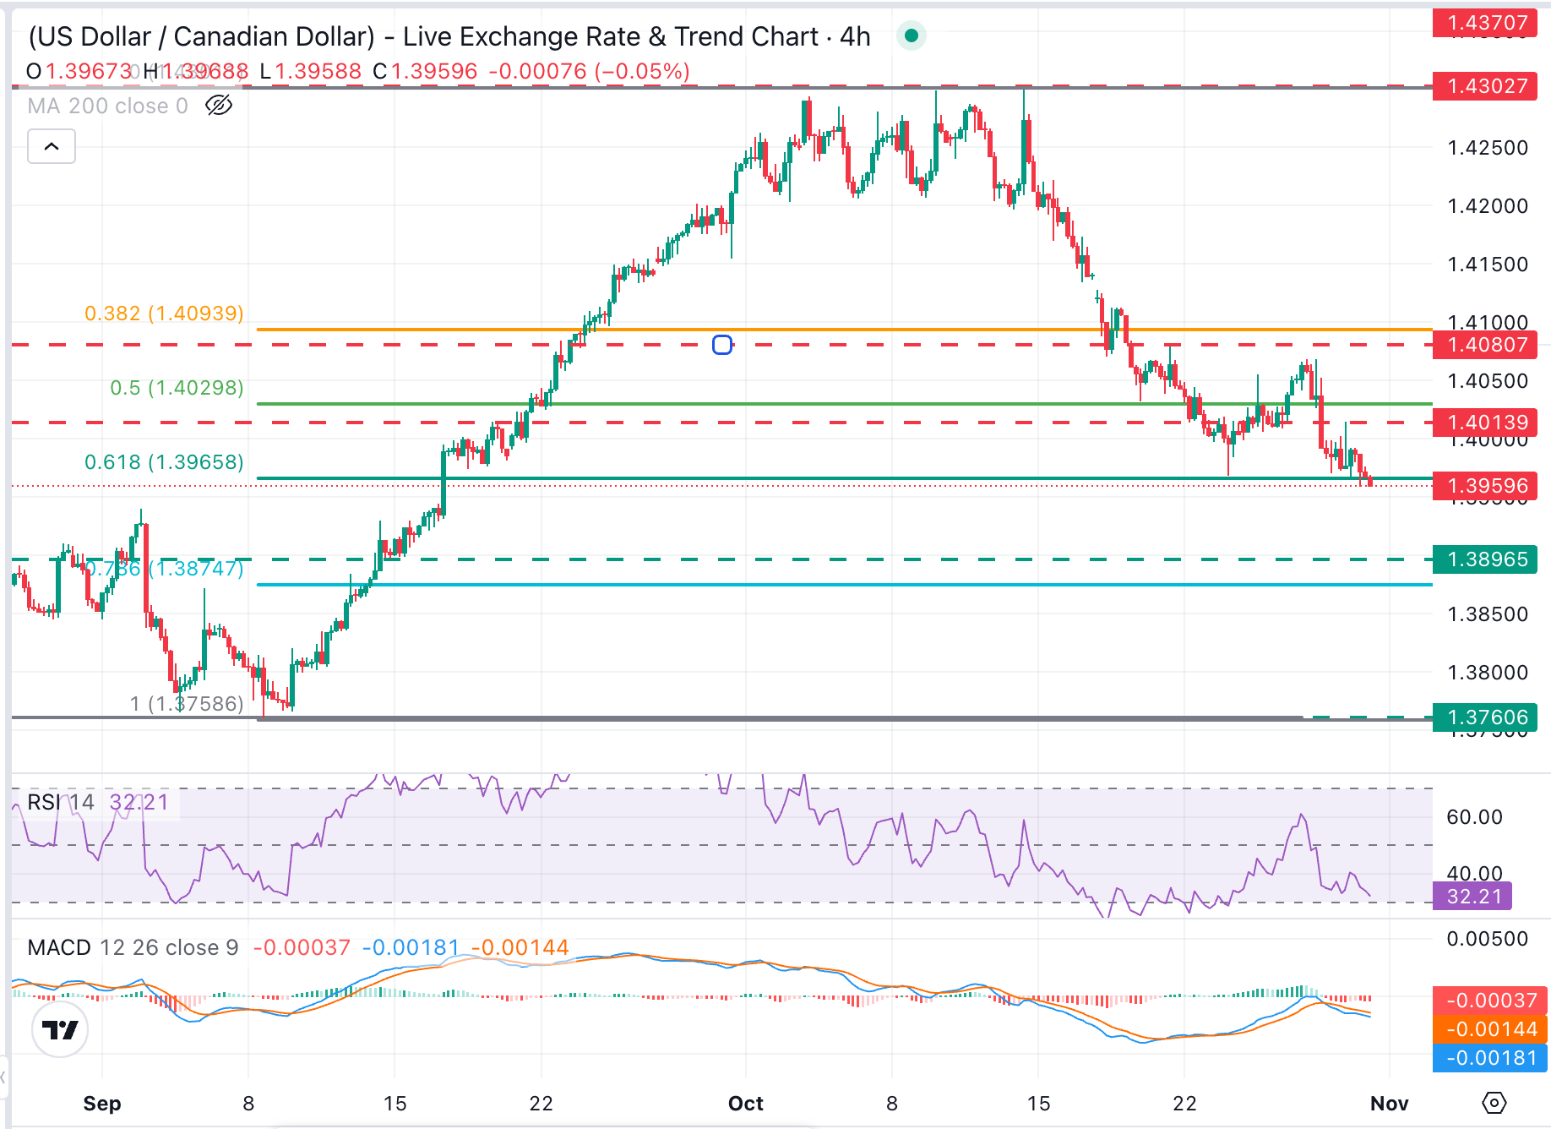This screenshot has width=1551, height=1129.
Task: Click orange MACD signal label -0.00144
Action: pos(1490,1029)
